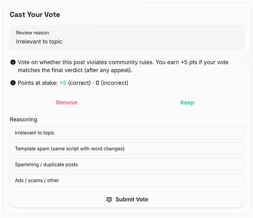Click the scales icon on Submit Vote
The image size is (253, 218).
click(x=109, y=200)
